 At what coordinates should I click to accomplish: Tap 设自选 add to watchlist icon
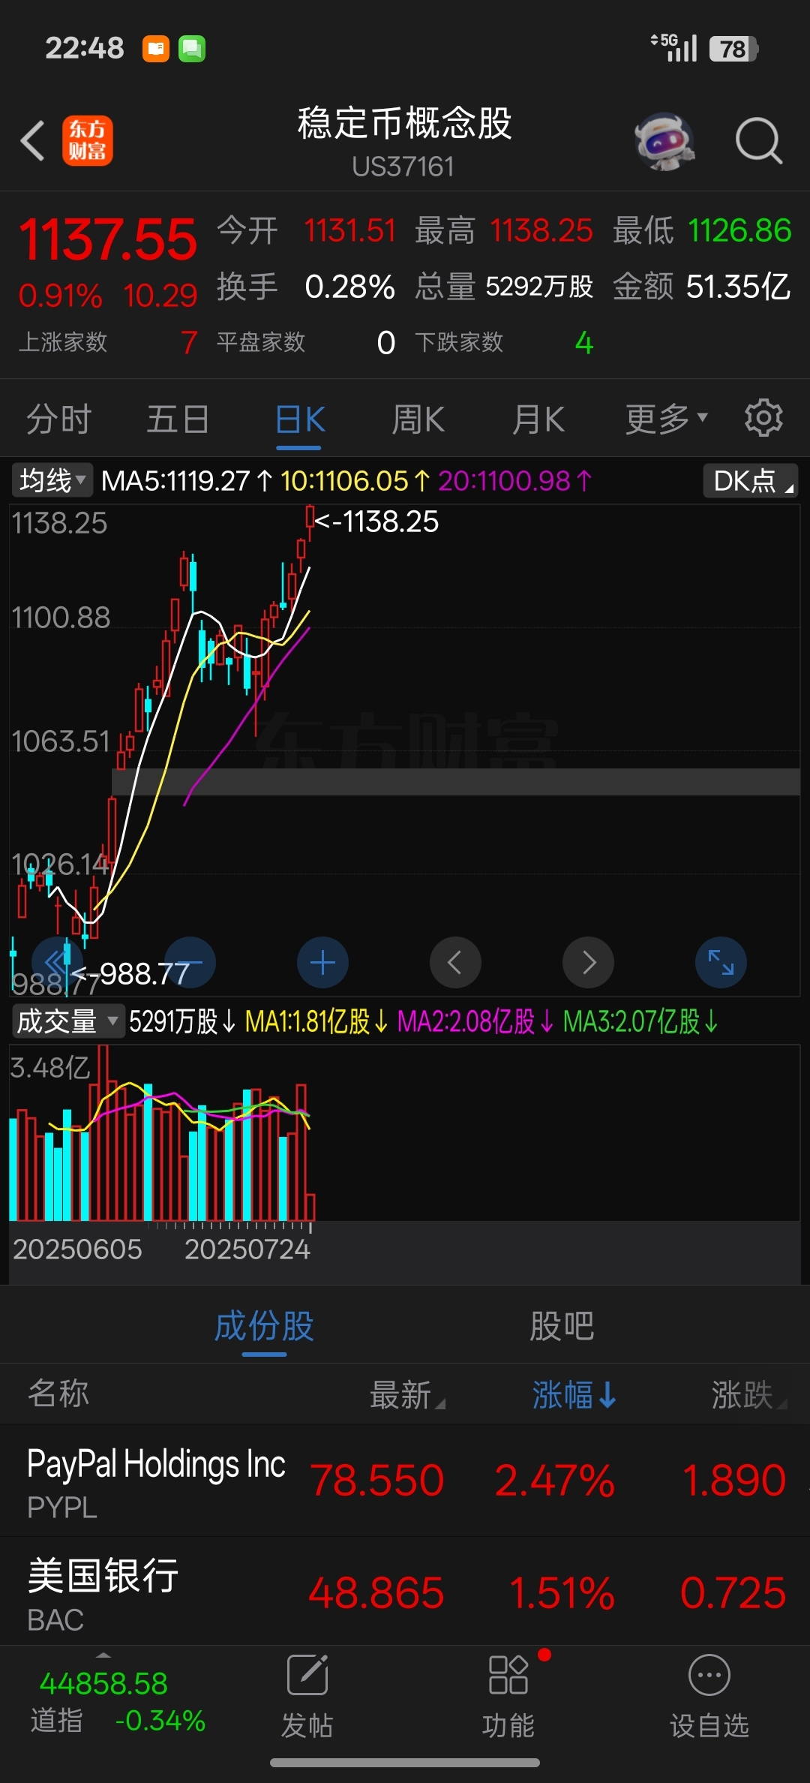pos(709,1675)
